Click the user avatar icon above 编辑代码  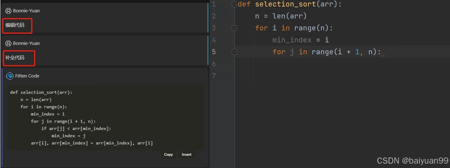8,11
